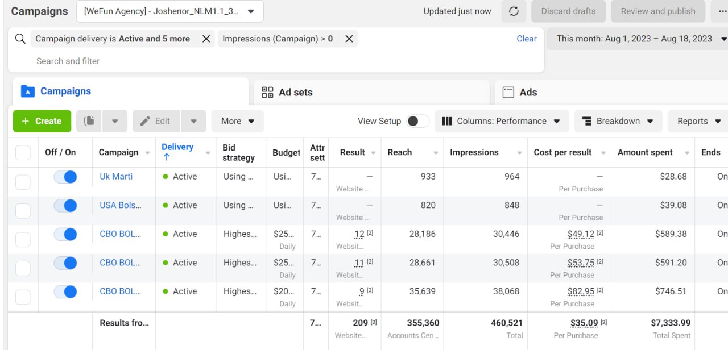Screen dimensions: 728x350
Task: Toggle off campaign with $746.51 spent
Action: 65,291
